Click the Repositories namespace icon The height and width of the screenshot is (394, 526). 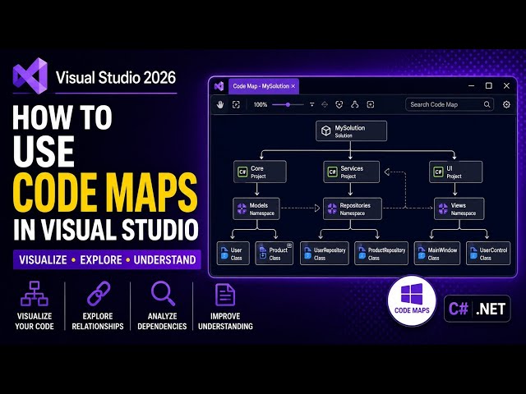[x=332, y=208]
